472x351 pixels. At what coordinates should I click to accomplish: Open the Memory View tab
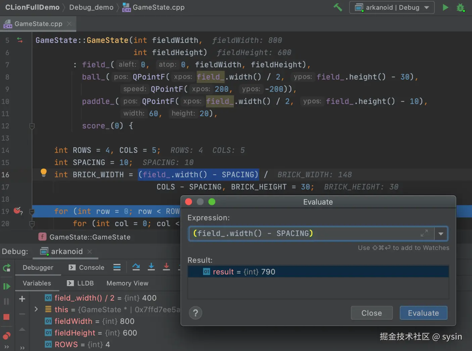point(127,283)
